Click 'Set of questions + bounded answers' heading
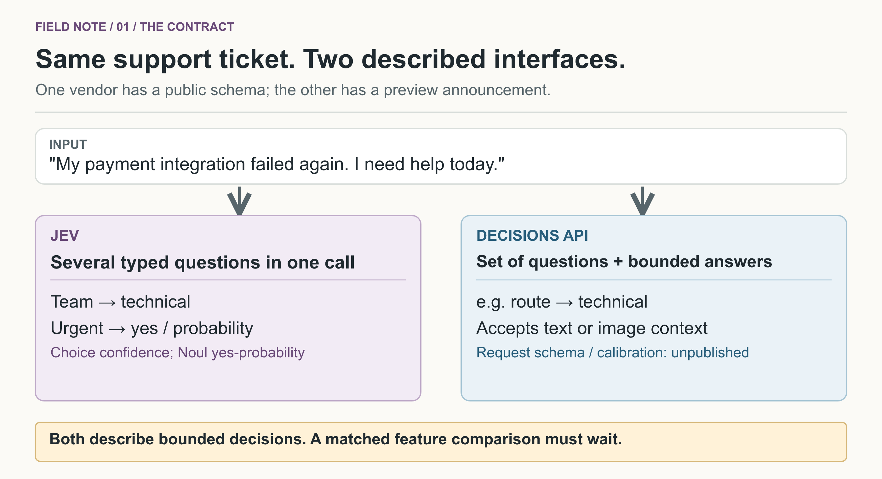 click(x=624, y=262)
